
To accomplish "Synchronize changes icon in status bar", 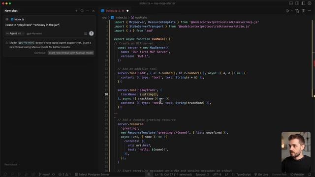I will [54, 175].
